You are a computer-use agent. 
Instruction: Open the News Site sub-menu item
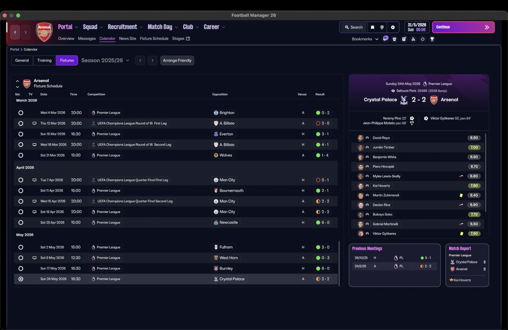(127, 39)
